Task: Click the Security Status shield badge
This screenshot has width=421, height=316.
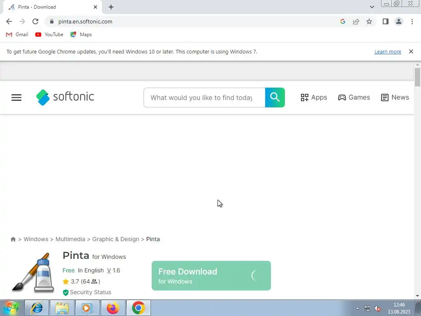Action: pos(87,292)
